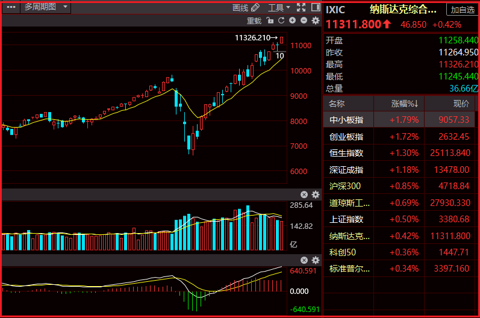Click 27930.330 price cell
Viewport: 480px width, 318px height.
tap(450, 202)
